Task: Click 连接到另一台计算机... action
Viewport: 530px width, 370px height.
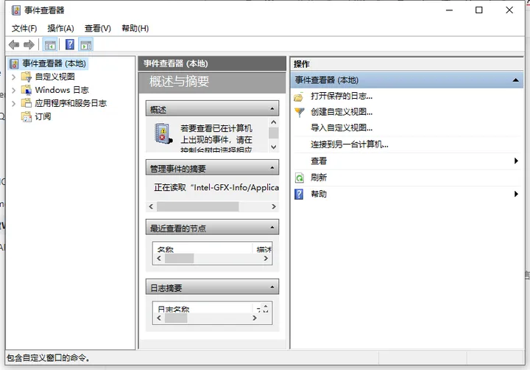Action: click(x=349, y=144)
